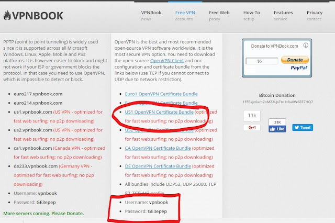
Task: Open the Features service menu
Action: point(283,16)
